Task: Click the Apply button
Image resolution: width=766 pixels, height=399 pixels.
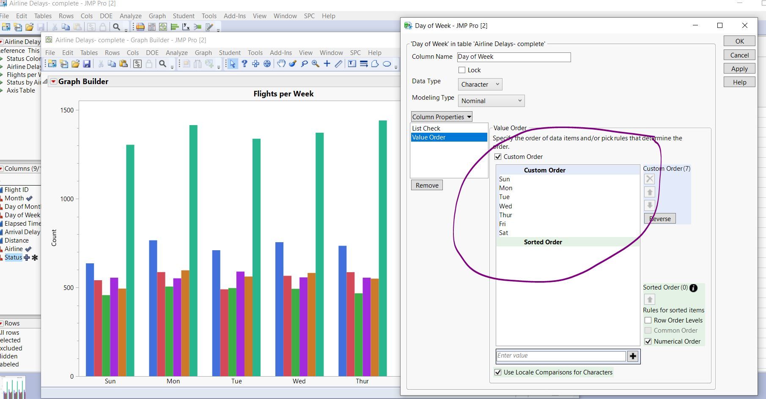Action: tap(739, 69)
